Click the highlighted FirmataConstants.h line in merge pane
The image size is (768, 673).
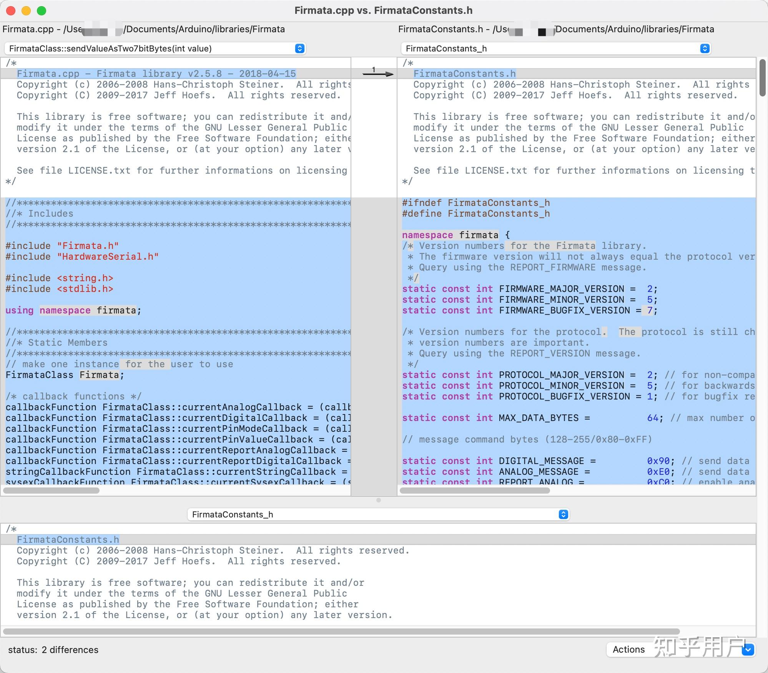(68, 540)
